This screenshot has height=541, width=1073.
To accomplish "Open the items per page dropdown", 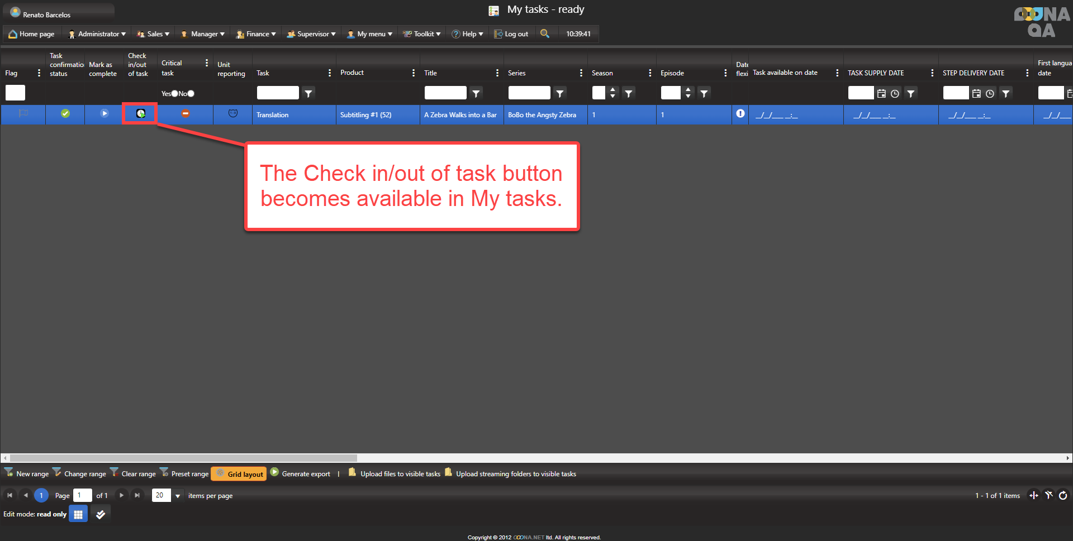I will [178, 496].
